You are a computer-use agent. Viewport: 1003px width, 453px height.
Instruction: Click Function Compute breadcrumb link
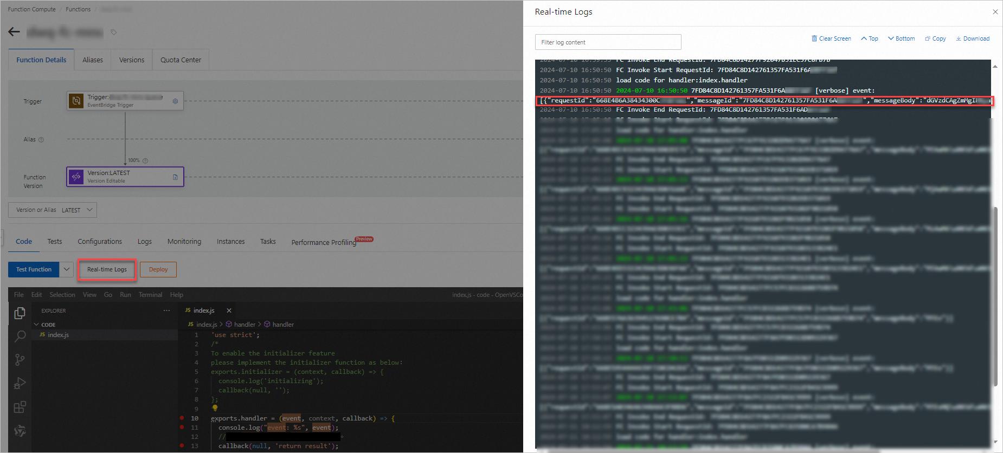[31, 9]
